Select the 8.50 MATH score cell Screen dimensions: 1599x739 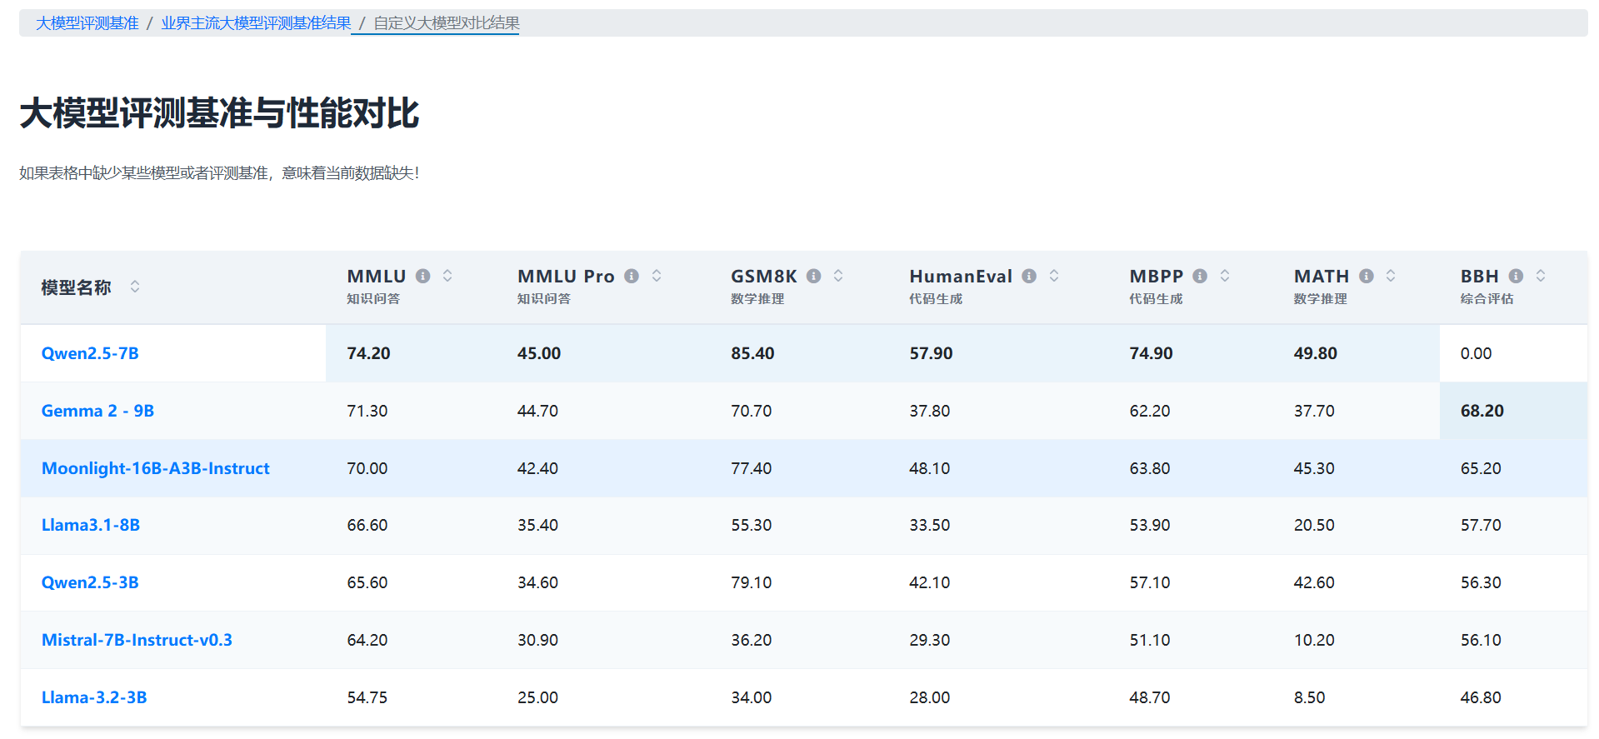pyautogui.click(x=1357, y=697)
